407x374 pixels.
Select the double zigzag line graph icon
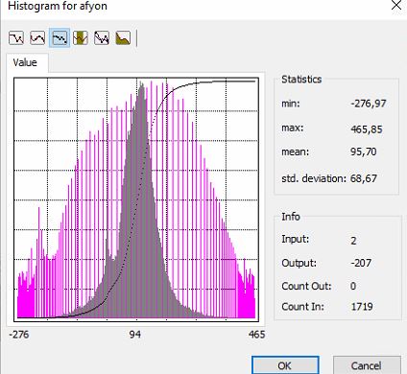point(102,37)
